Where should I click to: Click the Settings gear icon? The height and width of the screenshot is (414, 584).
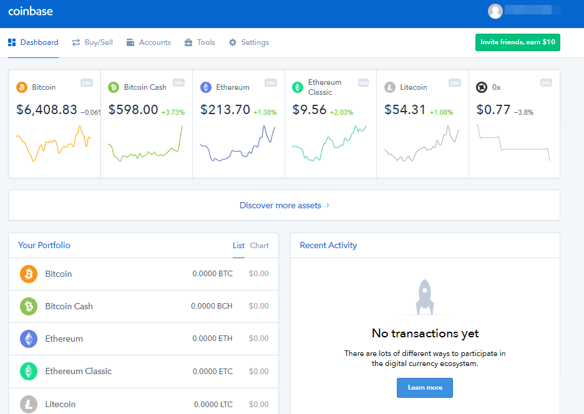pos(233,42)
